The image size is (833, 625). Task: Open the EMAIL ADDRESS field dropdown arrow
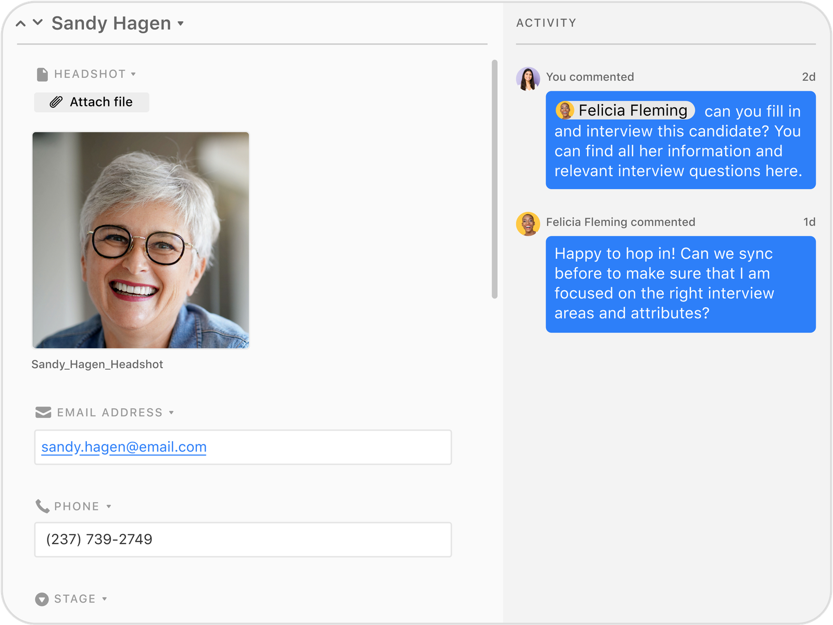[x=171, y=413]
